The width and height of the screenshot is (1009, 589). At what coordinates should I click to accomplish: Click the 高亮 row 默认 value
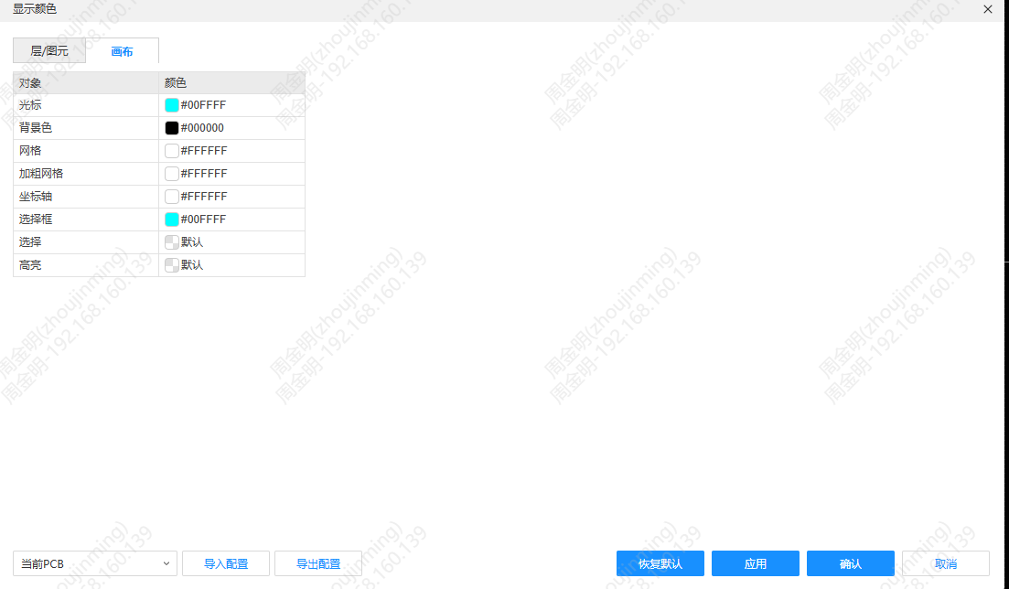[192, 265]
